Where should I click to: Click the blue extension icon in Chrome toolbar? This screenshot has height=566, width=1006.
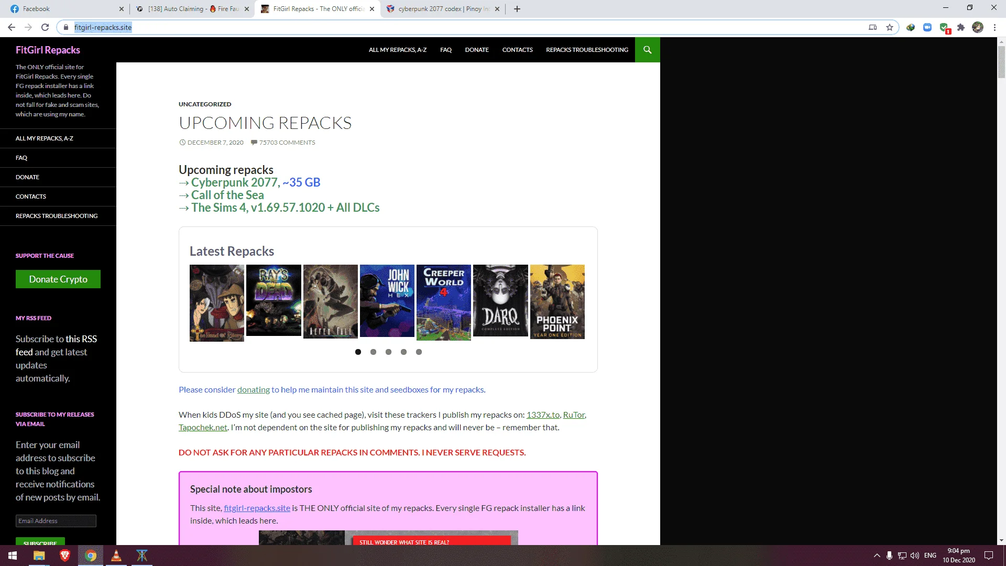click(x=927, y=27)
